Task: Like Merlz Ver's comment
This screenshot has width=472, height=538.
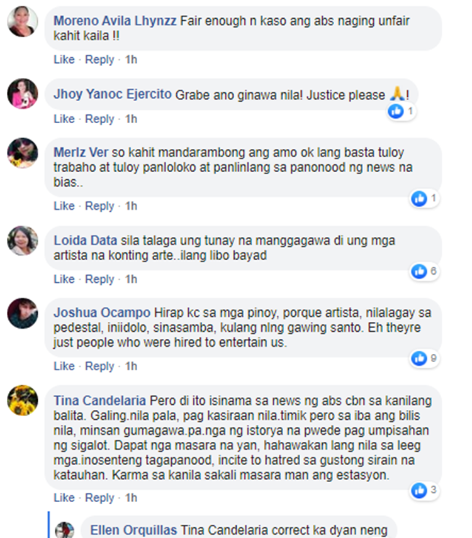Action: tap(64, 206)
